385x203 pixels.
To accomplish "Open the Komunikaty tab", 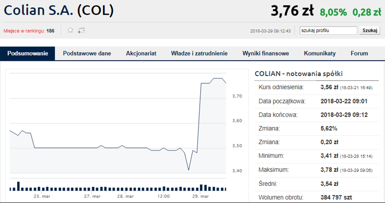I will 320,53.
